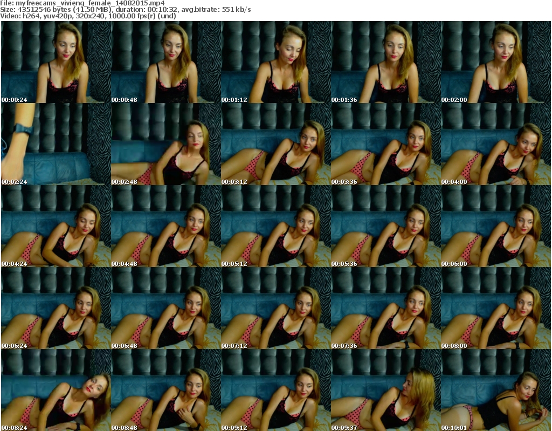The width and height of the screenshot is (552, 431).
Task: Choose the thumbnail stamped 00:02:00
Action: pos(496,62)
